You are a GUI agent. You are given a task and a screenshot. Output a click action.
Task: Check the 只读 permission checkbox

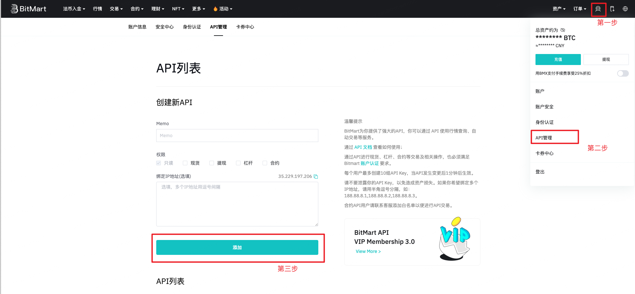coord(159,163)
